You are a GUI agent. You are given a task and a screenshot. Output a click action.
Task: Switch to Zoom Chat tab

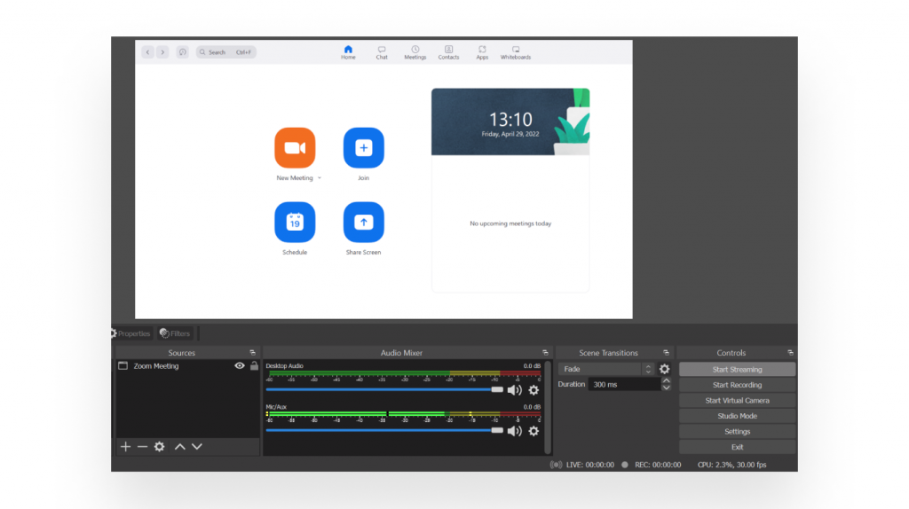[382, 52]
